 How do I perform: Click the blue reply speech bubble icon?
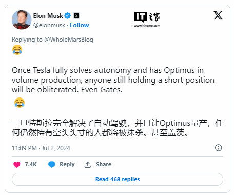click(x=52, y=164)
